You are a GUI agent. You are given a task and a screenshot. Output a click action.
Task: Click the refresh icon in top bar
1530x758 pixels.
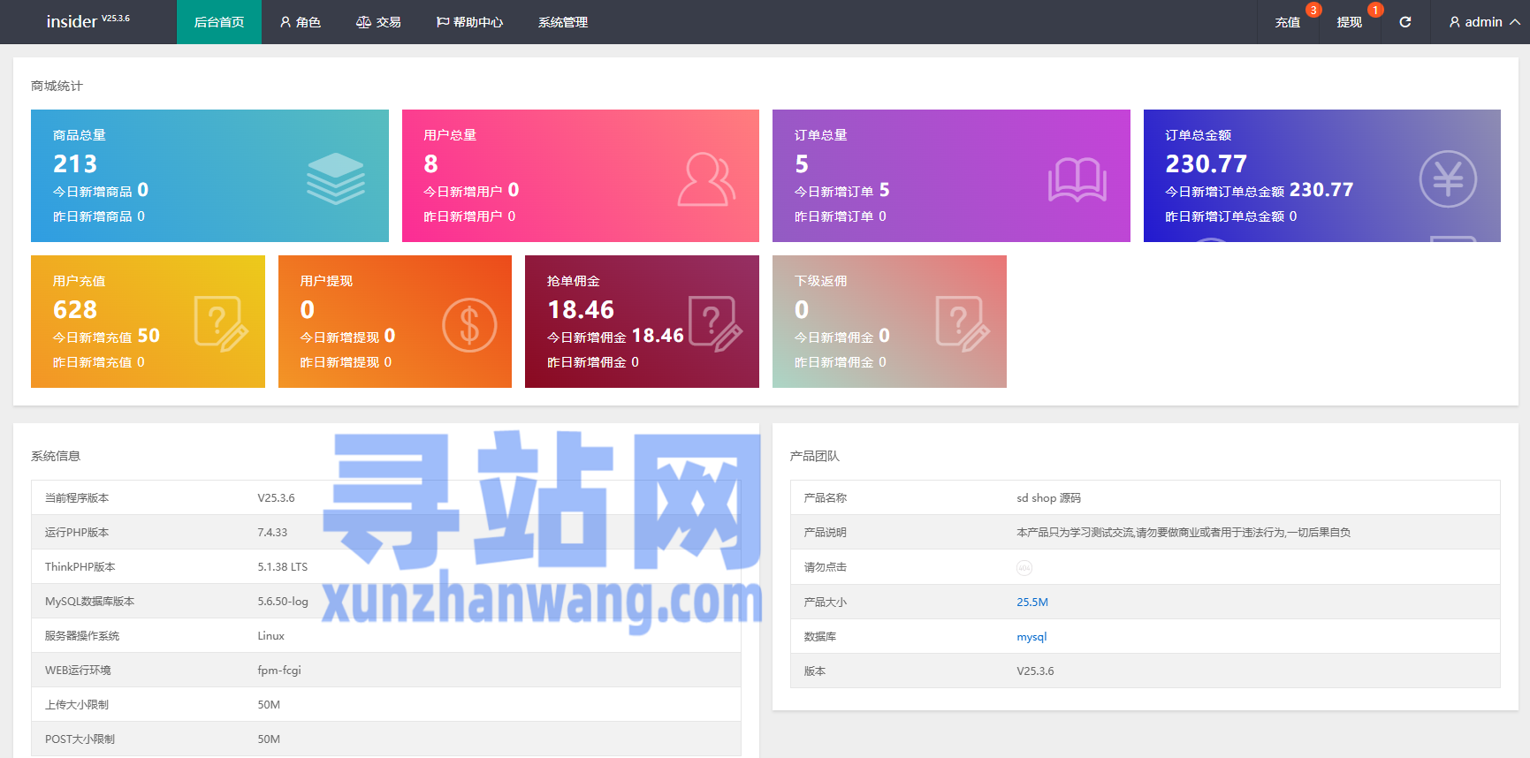click(x=1404, y=22)
